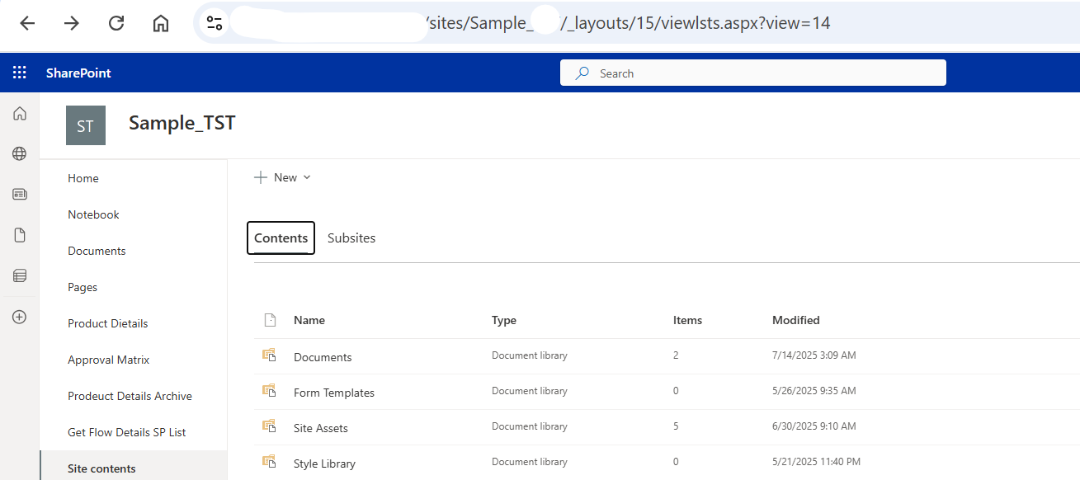Screen dimensions: 1080x480
Task: Open the Form Templates library
Action: coord(334,393)
